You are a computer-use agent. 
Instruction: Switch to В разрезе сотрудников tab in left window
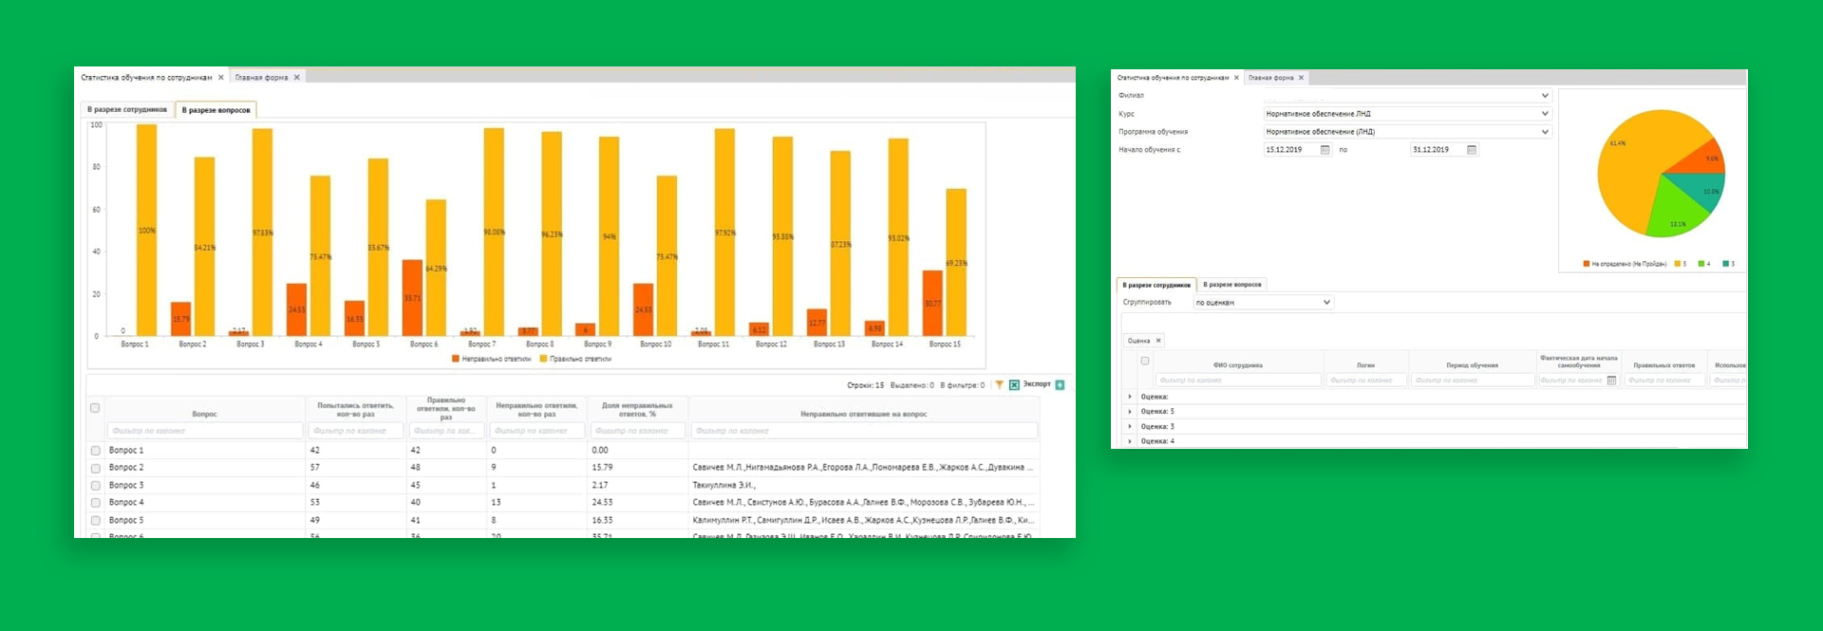click(127, 110)
